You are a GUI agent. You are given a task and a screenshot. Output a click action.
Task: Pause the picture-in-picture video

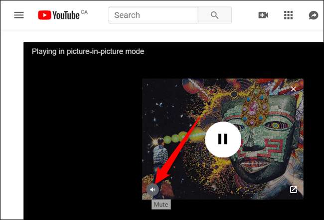coord(223,139)
